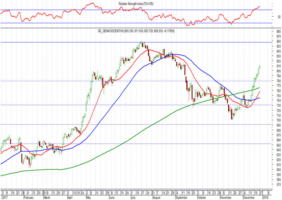This screenshot has height=200, width=282.
Task: Select the December month label
Action: pyautogui.click(x=249, y=198)
